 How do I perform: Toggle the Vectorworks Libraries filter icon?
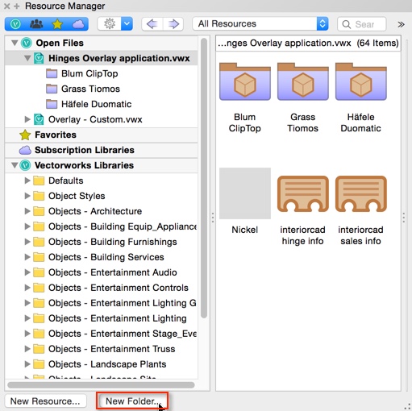tap(15, 24)
